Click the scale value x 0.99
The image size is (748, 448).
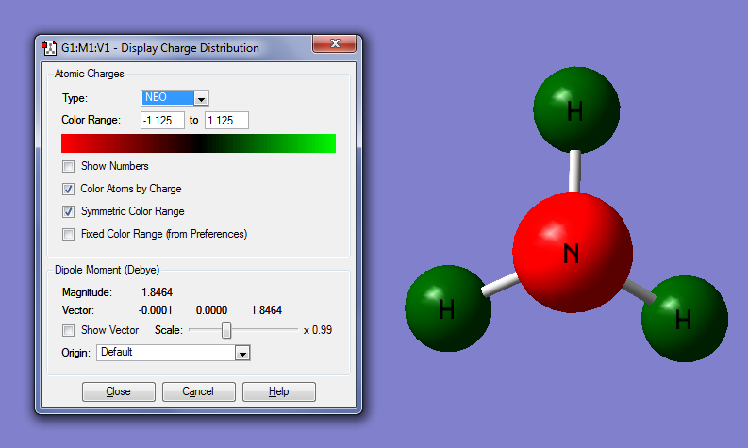pyautogui.click(x=318, y=330)
